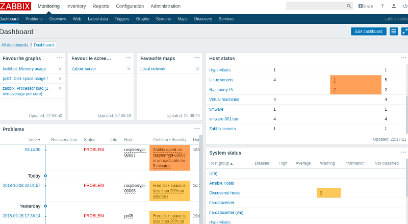
Task: Remove buildbot Memory usage from favourites
Action: tap(60, 69)
